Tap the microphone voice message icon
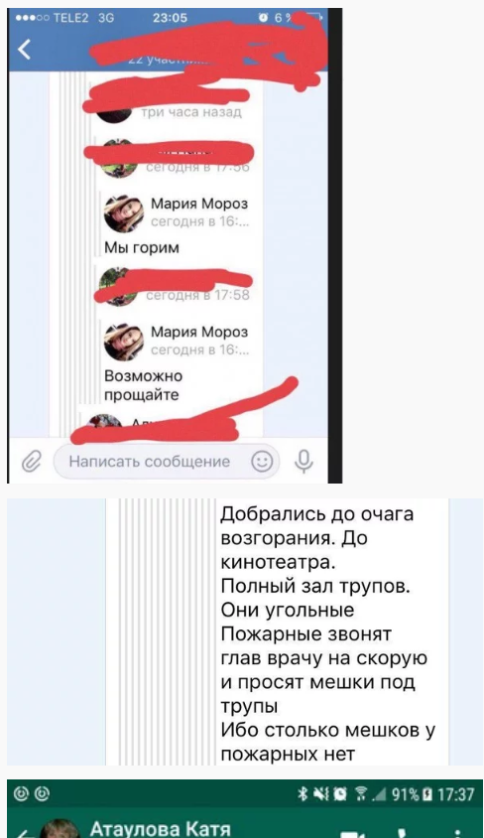484x838 pixels. [303, 462]
